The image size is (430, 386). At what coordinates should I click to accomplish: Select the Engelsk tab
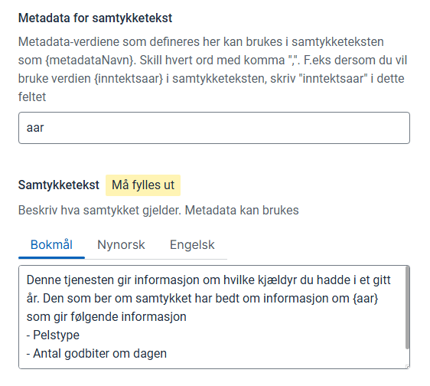[192, 244]
